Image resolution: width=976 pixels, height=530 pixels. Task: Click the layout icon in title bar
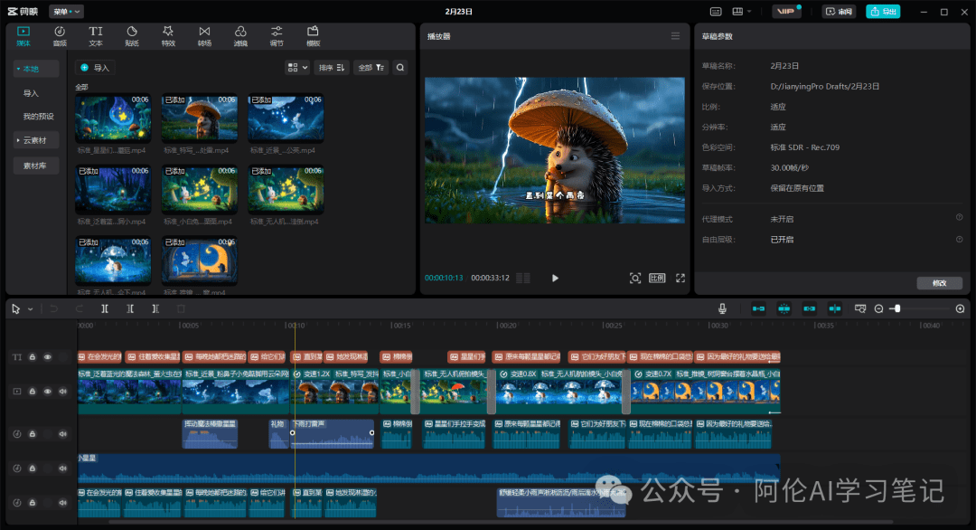737,11
